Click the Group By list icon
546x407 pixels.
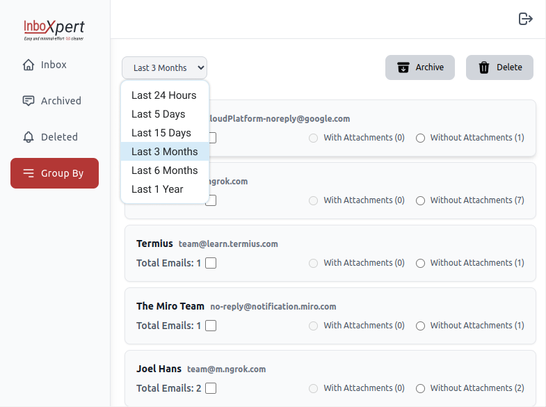tap(29, 173)
